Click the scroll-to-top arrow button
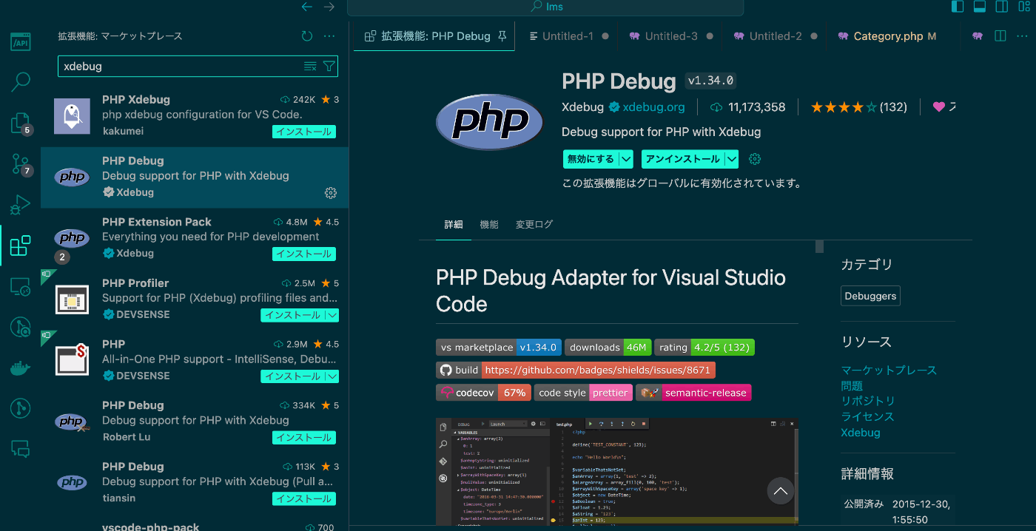This screenshot has width=1036, height=531. (780, 490)
